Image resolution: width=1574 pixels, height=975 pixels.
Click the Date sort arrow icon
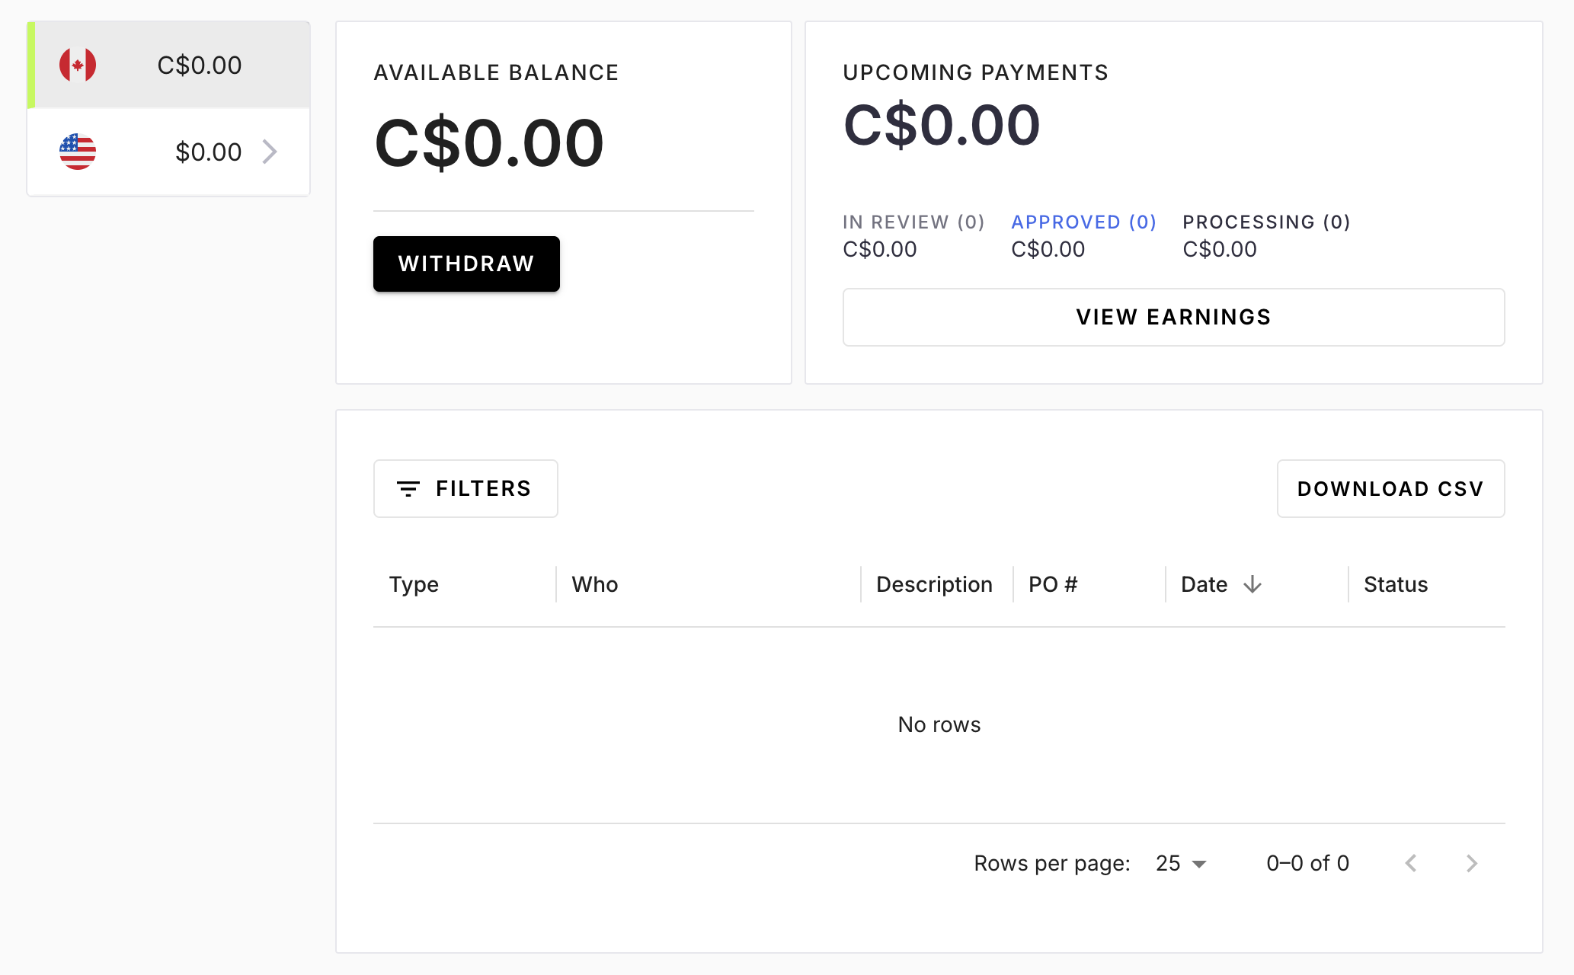1252,584
